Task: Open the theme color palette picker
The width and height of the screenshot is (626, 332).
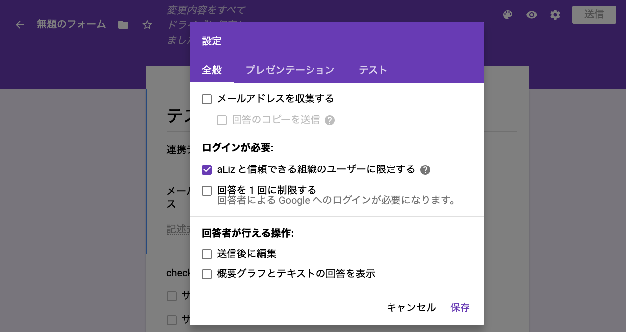Action: pyautogui.click(x=507, y=15)
